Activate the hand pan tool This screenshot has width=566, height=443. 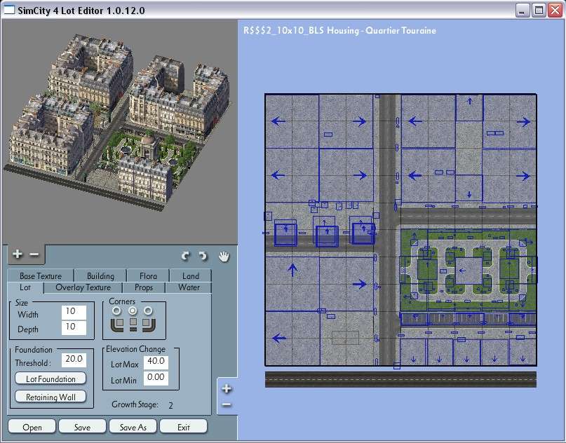click(224, 256)
